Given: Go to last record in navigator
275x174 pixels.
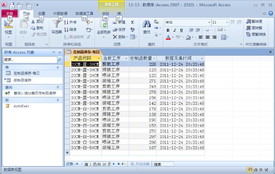Looking at the screenshot, I should [x=119, y=164].
